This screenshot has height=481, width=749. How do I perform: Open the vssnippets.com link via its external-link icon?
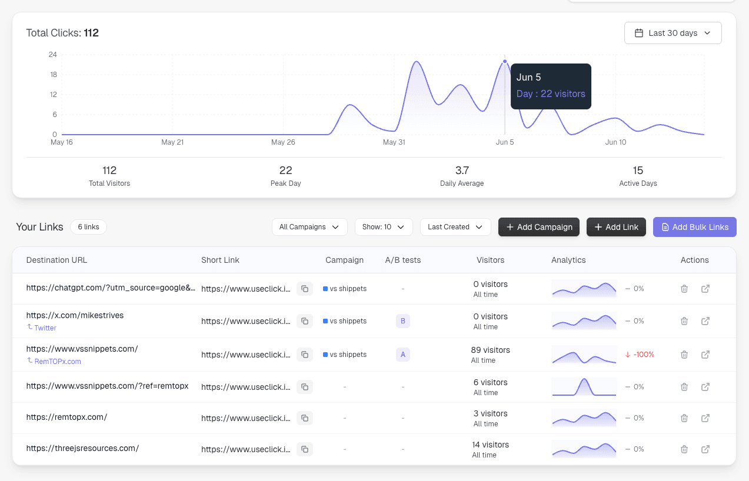tap(705, 355)
